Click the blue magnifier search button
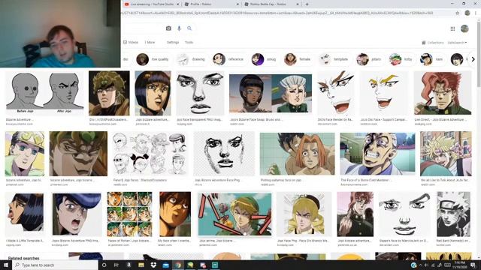 click(x=189, y=28)
